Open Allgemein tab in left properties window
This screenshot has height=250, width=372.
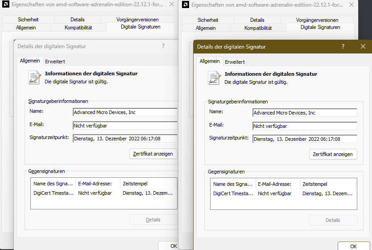26,28
